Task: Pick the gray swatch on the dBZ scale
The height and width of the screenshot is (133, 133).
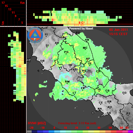Action: click(x=29, y=132)
